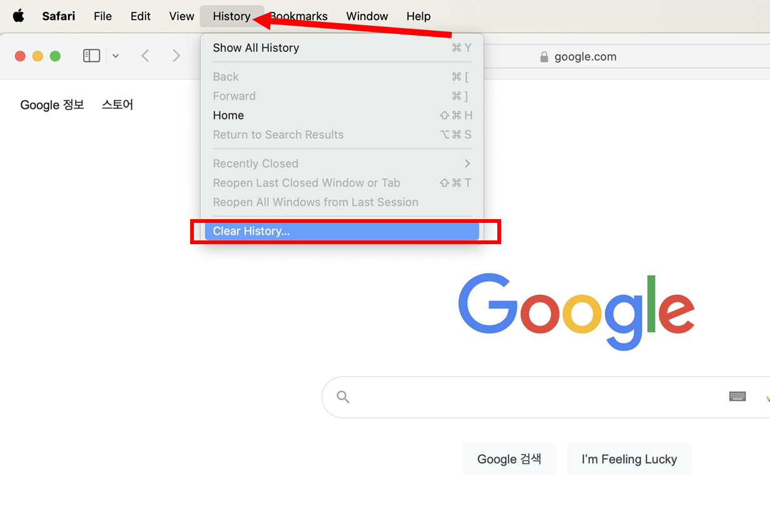Toggle the Safari sidebar icon

pos(91,56)
